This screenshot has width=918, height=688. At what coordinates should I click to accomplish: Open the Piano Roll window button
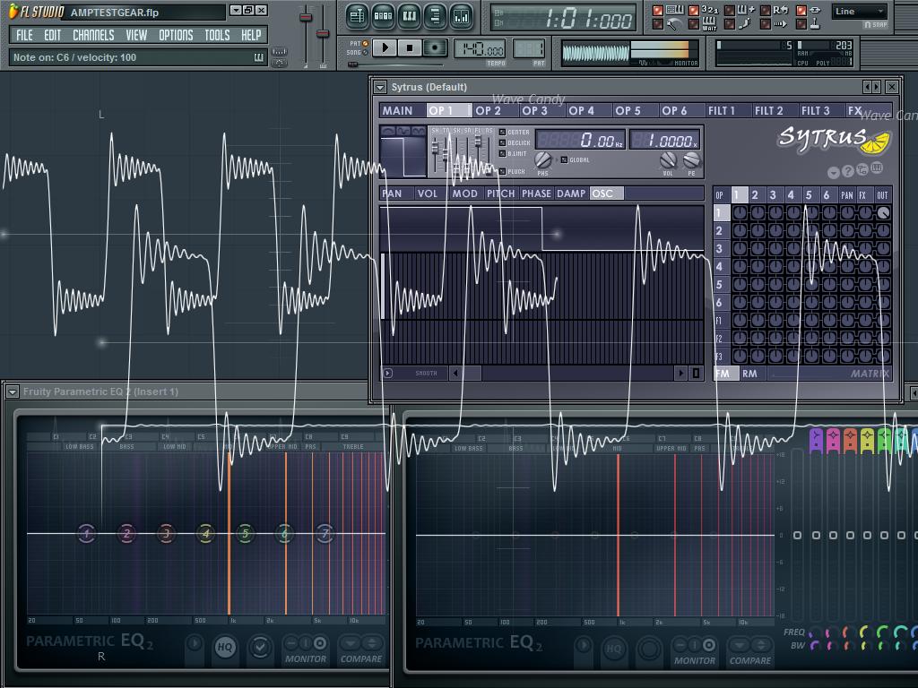pos(409,16)
